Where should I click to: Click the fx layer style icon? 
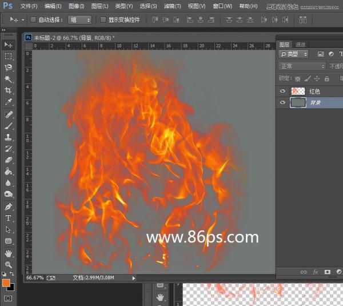(316, 272)
